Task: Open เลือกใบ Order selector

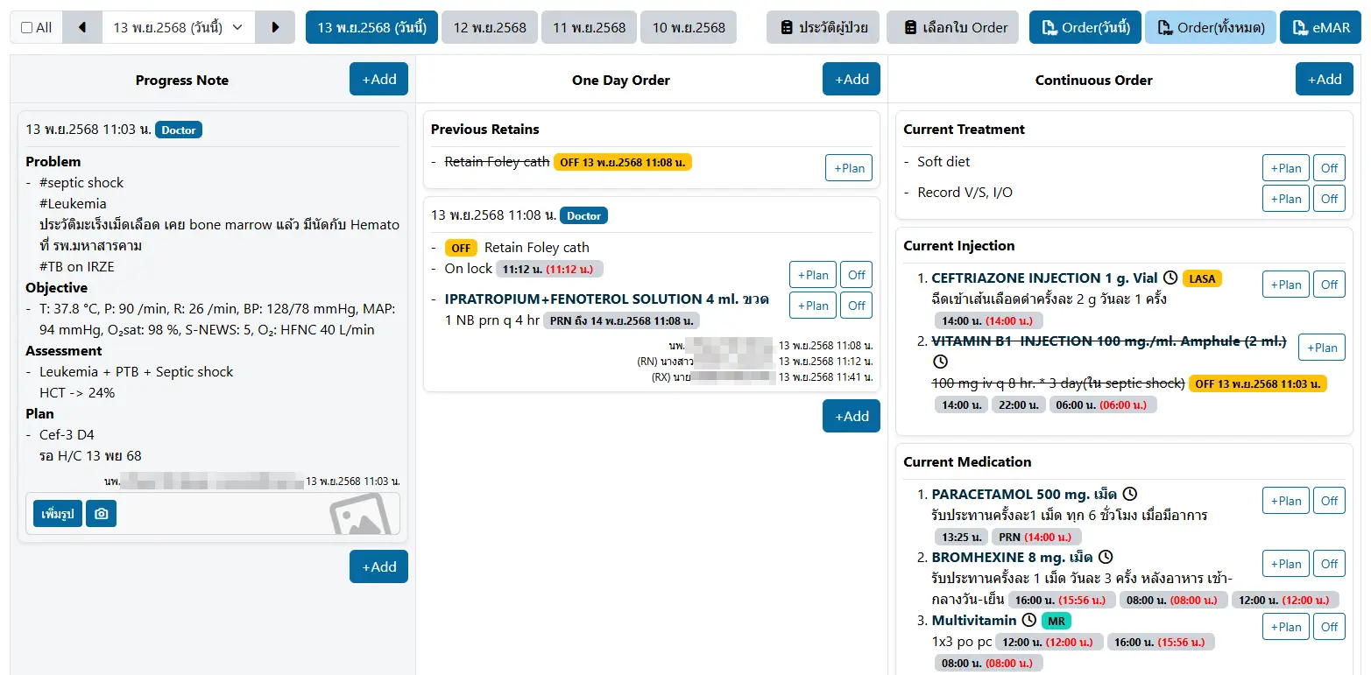Action: [x=952, y=27]
